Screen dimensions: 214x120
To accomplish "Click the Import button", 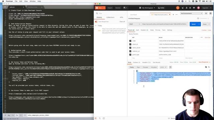I will pos(110,8).
